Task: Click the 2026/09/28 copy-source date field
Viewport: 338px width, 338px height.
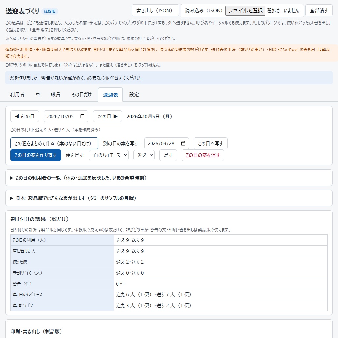Action: point(167,143)
